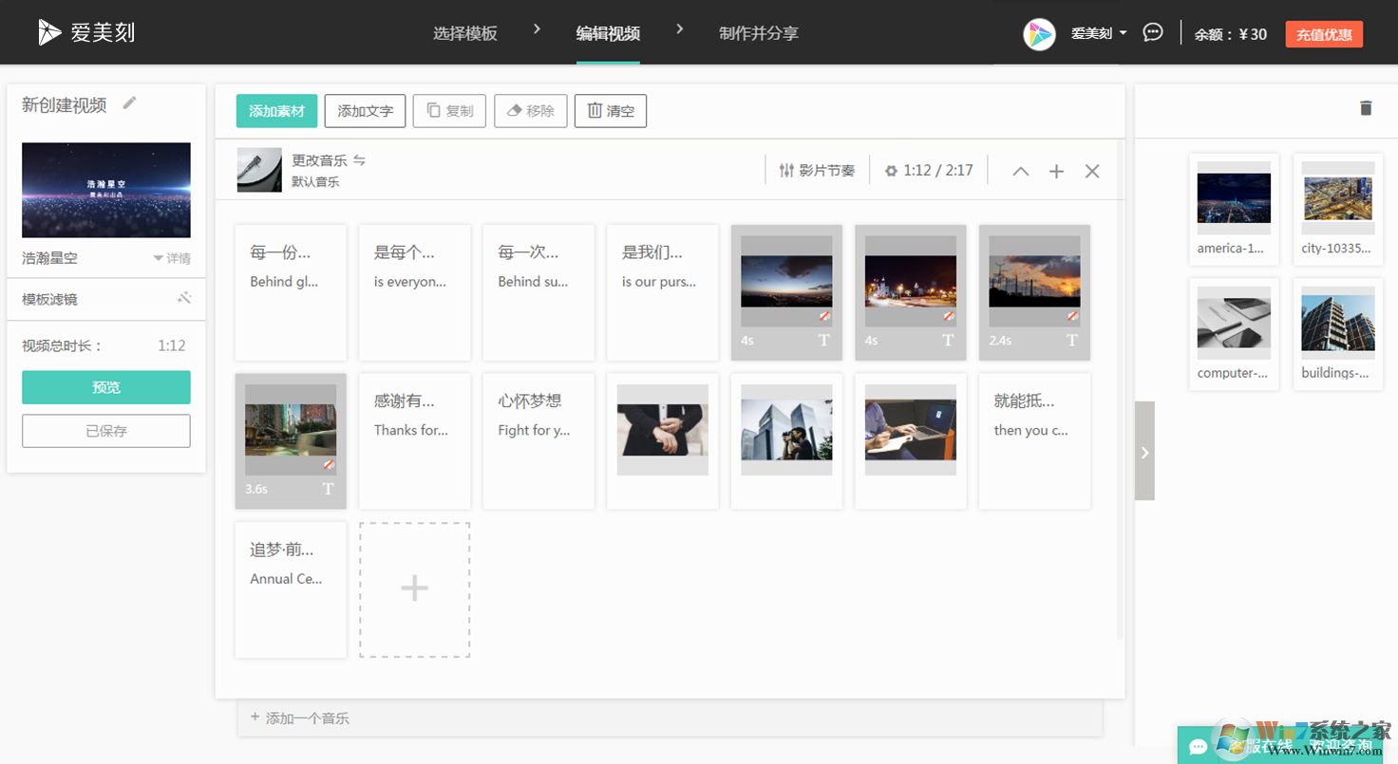
Task: Toggle the T text overlay on the 2.4s clip
Action: pos(1071,340)
